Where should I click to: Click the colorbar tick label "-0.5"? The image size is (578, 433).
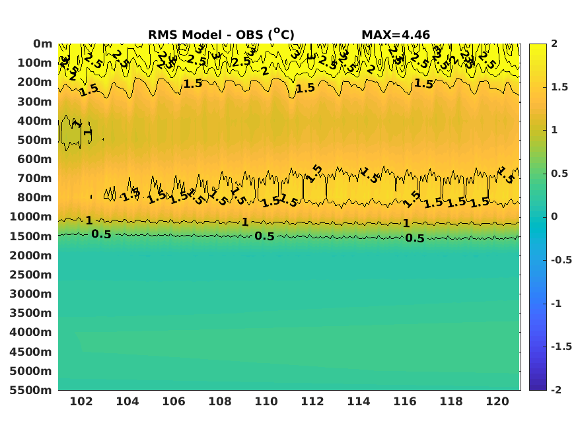[x=561, y=260]
